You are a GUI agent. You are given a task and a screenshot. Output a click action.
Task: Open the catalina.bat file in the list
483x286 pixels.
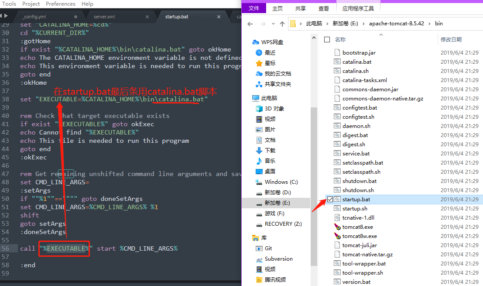coord(356,62)
